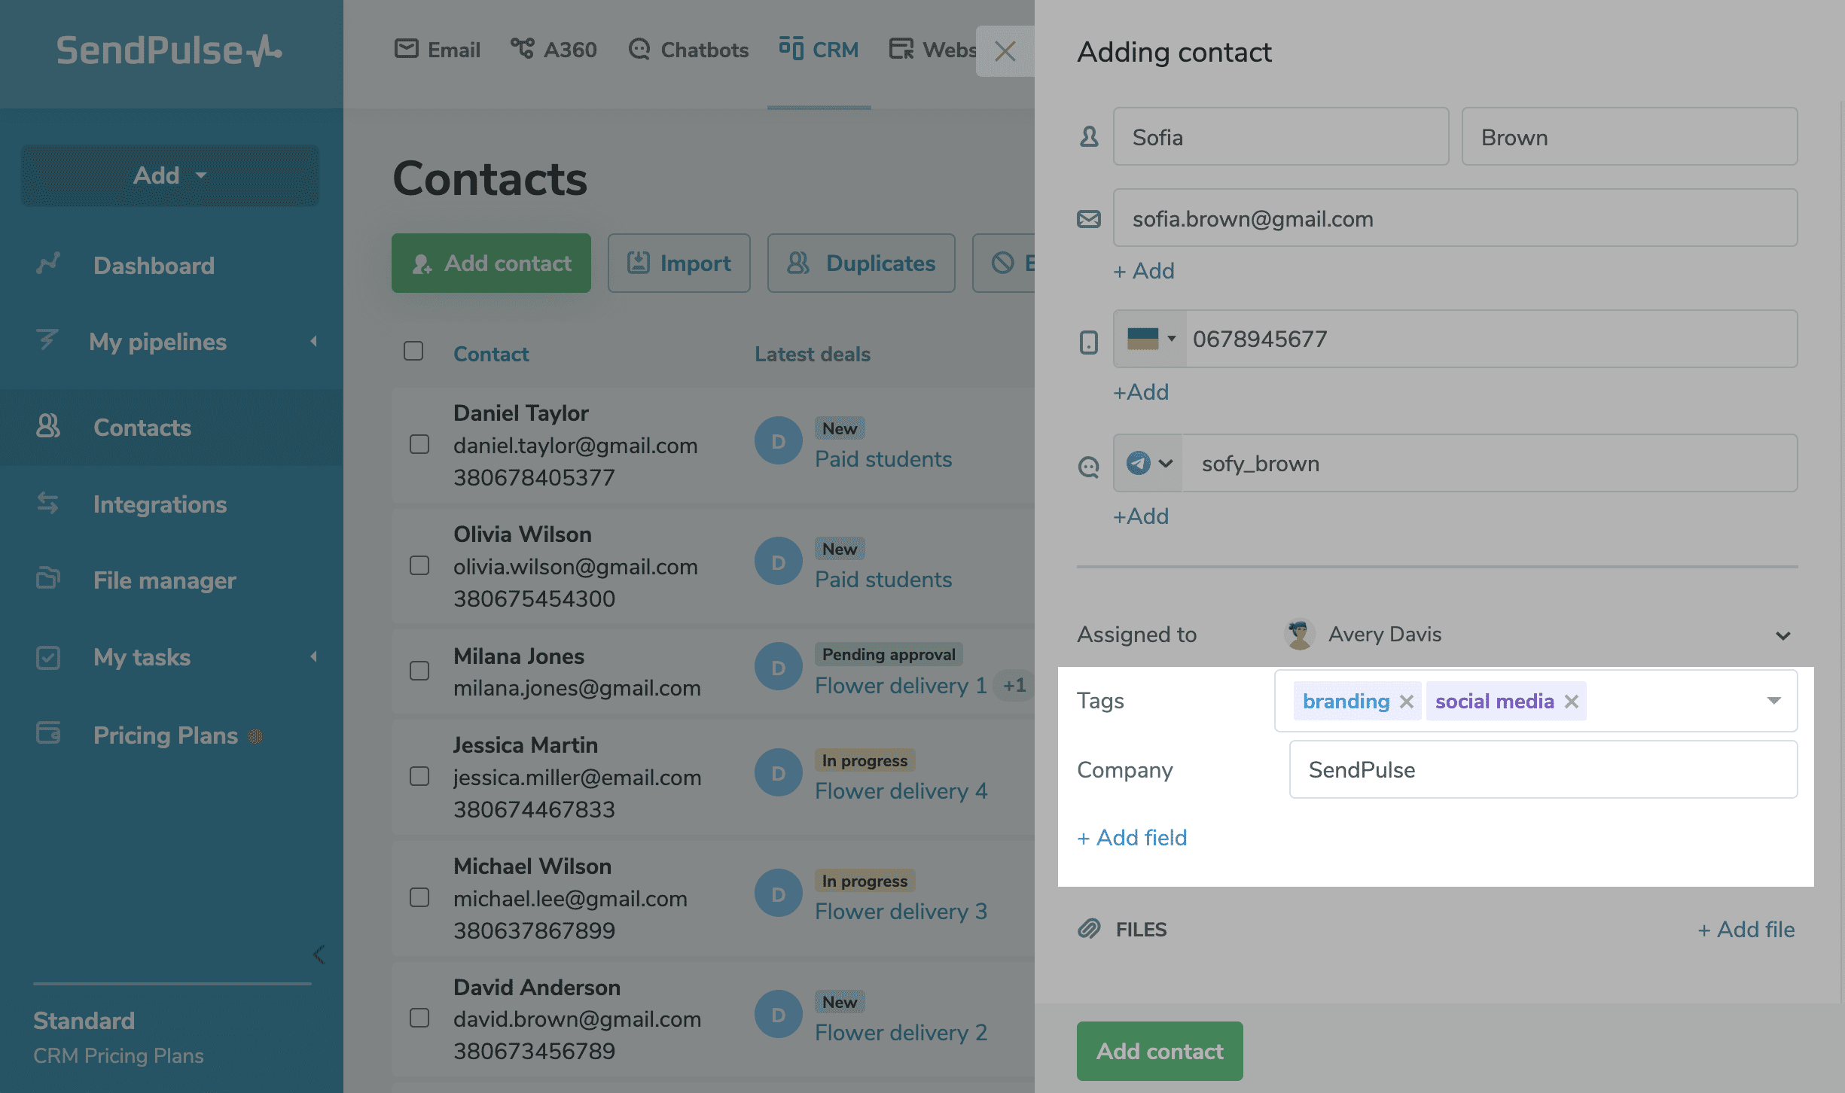The height and width of the screenshot is (1093, 1845).
Task: Click the paperclip FILES icon
Action: [x=1089, y=929]
